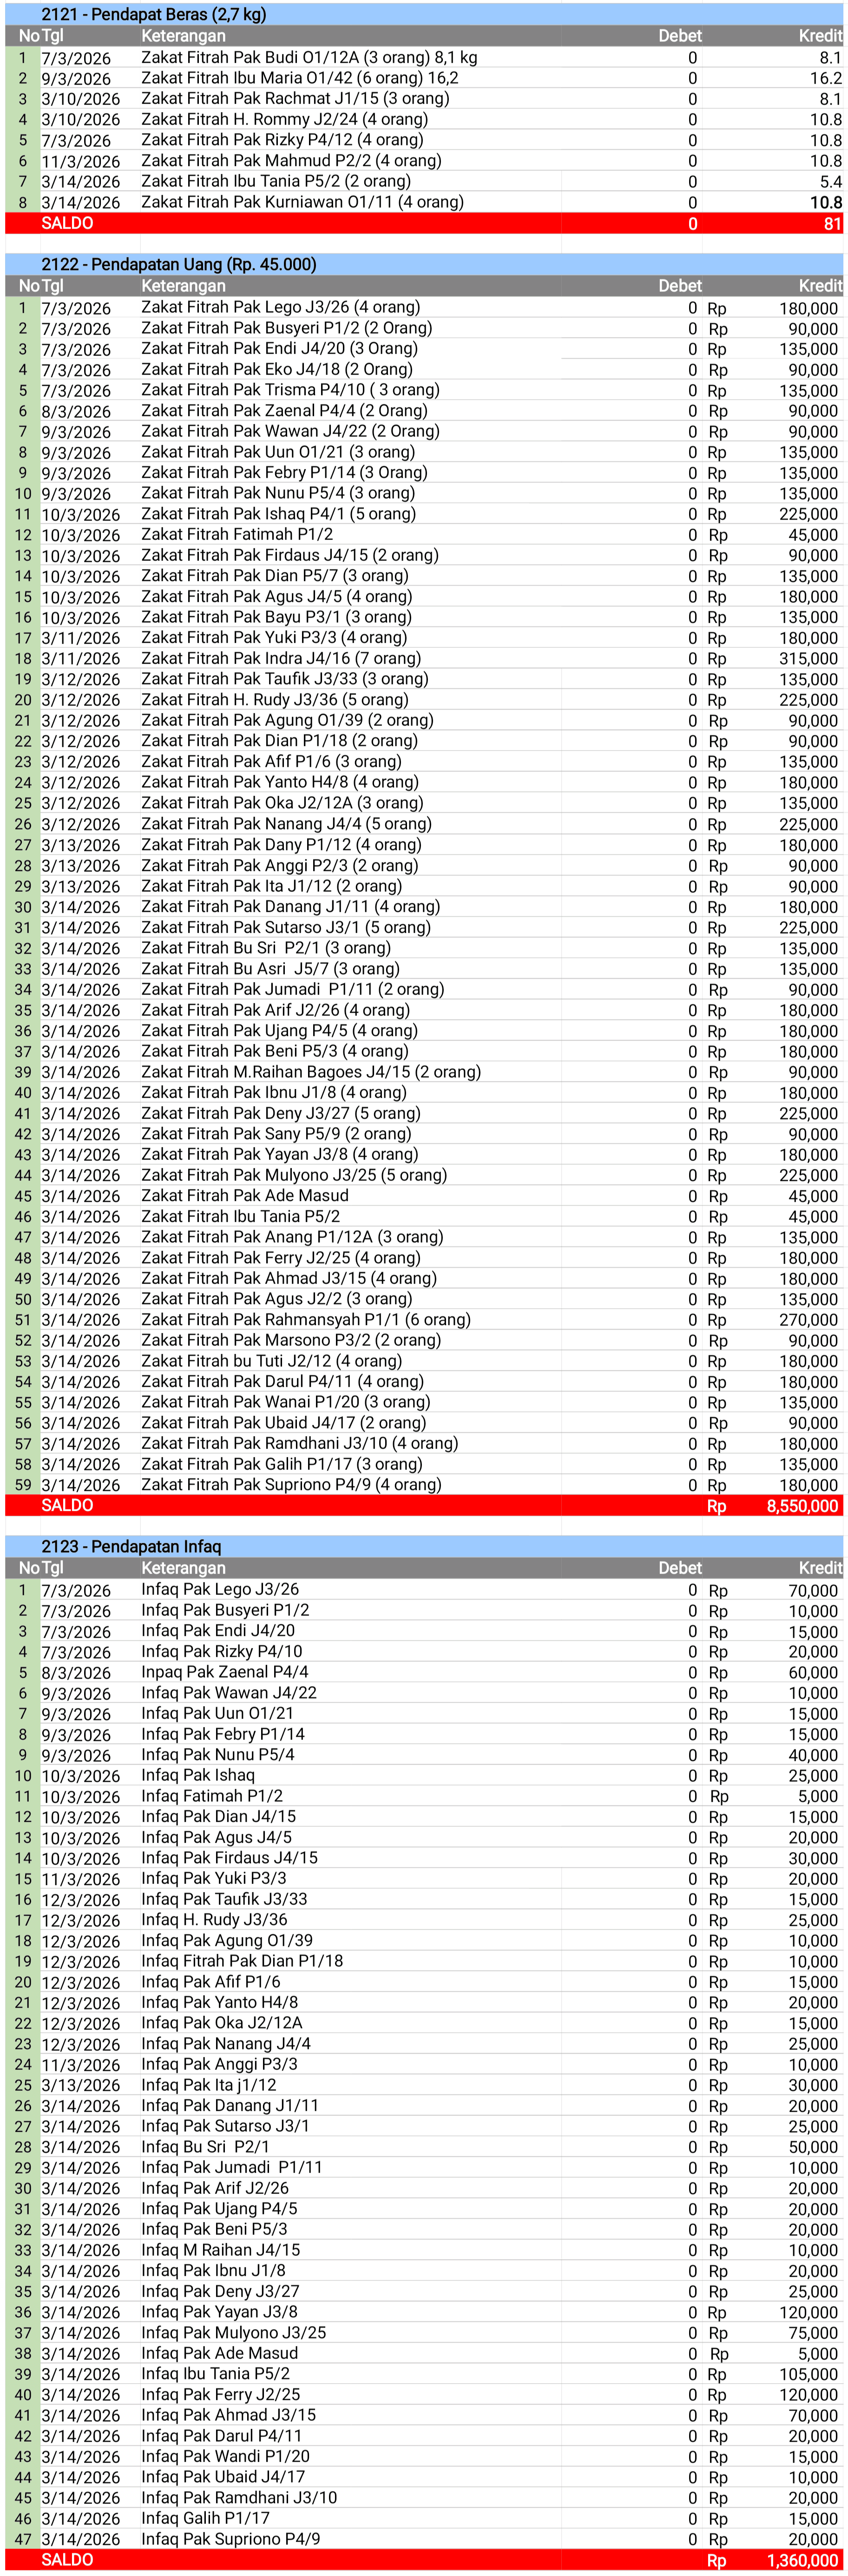Select "Zakat Fitrah Bu Asri J5/7" description
The width and height of the screenshot is (848, 2576).
(270, 968)
